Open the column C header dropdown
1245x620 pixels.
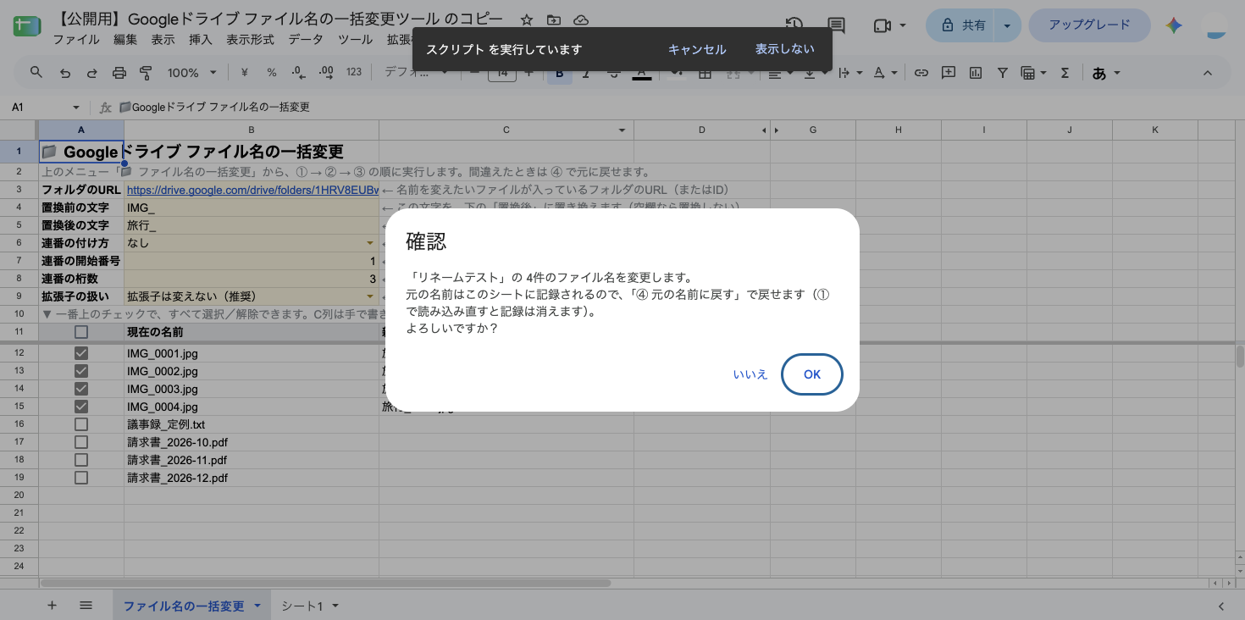(x=622, y=130)
